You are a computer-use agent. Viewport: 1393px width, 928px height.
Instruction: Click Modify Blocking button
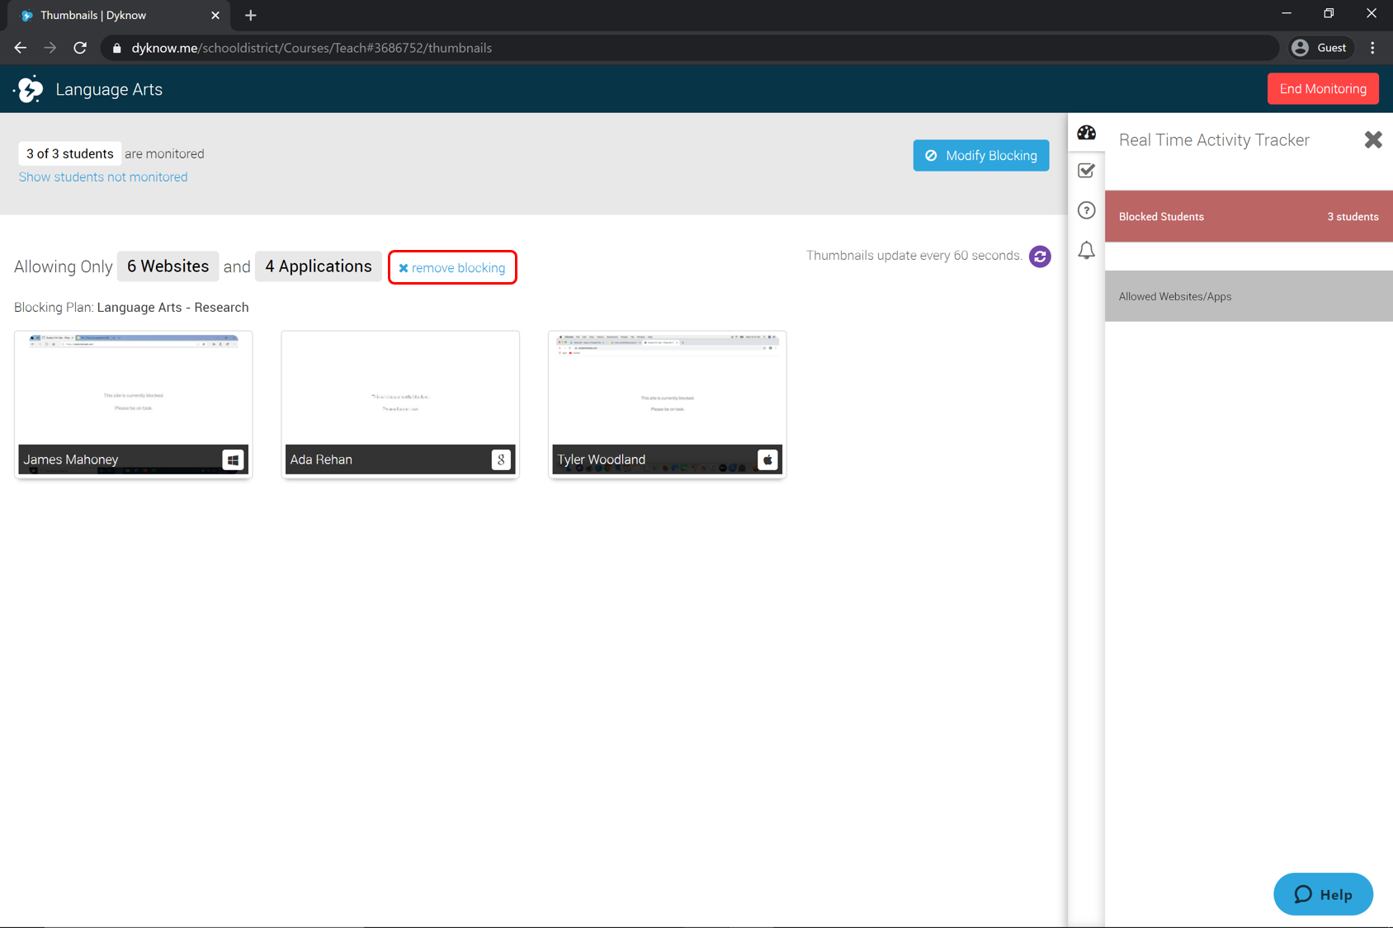tap(981, 155)
